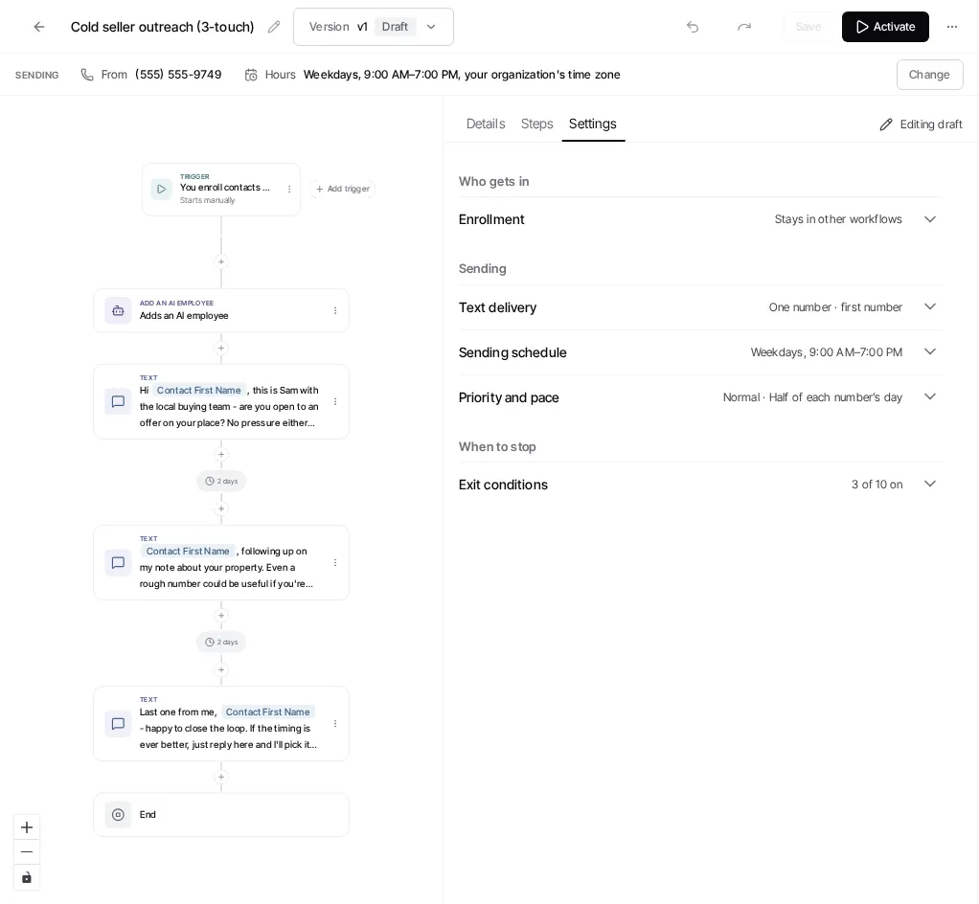This screenshot has height=904, width=979.
Task: Click the redo arrow icon
Action: [744, 27]
